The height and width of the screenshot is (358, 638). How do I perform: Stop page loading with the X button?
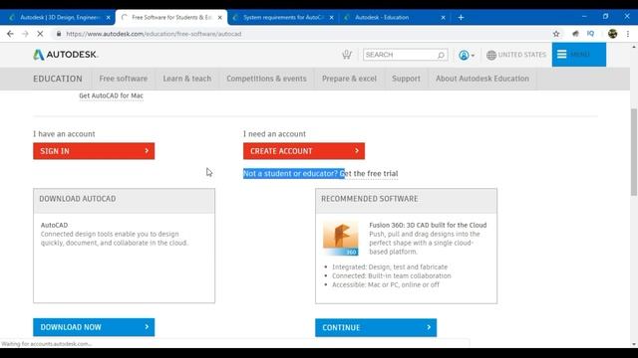(x=40, y=34)
